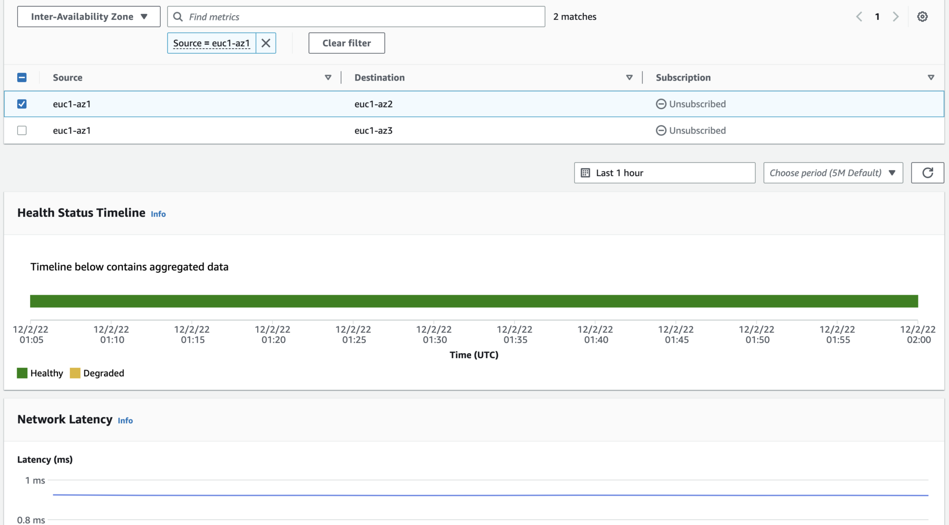Viewport: 949px width, 525px height.
Task: Check the euc1-az3 destination row checkbox
Action: click(x=22, y=130)
